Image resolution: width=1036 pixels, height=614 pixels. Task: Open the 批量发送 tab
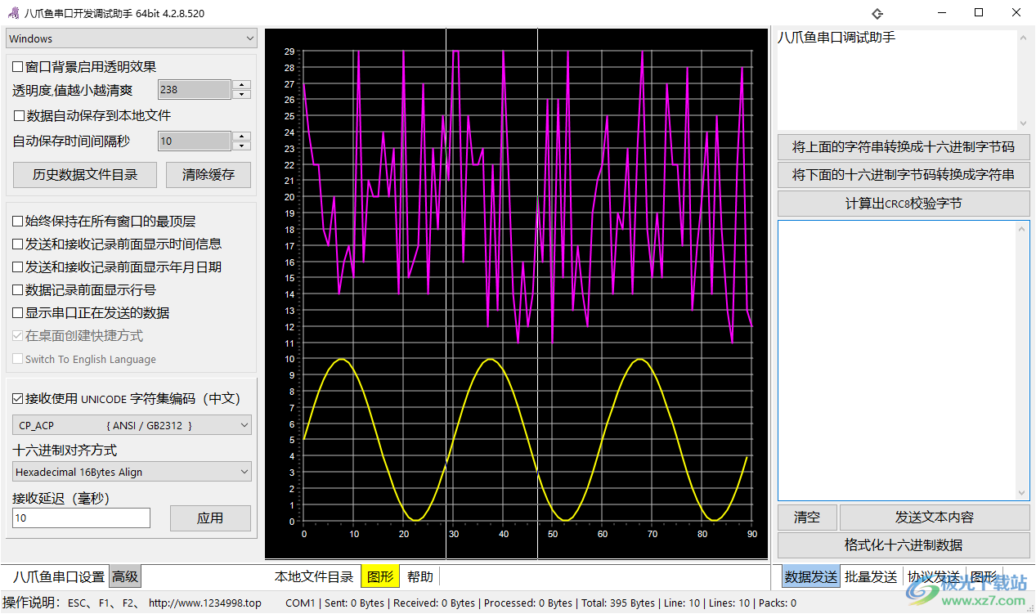[x=870, y=577]
